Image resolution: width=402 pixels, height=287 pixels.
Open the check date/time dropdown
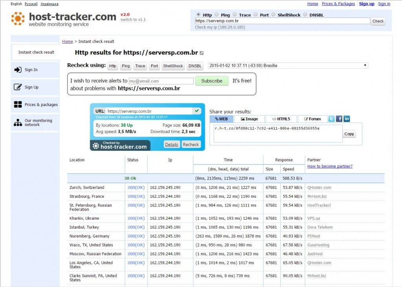pyautogui.click(x=288, y=66)
